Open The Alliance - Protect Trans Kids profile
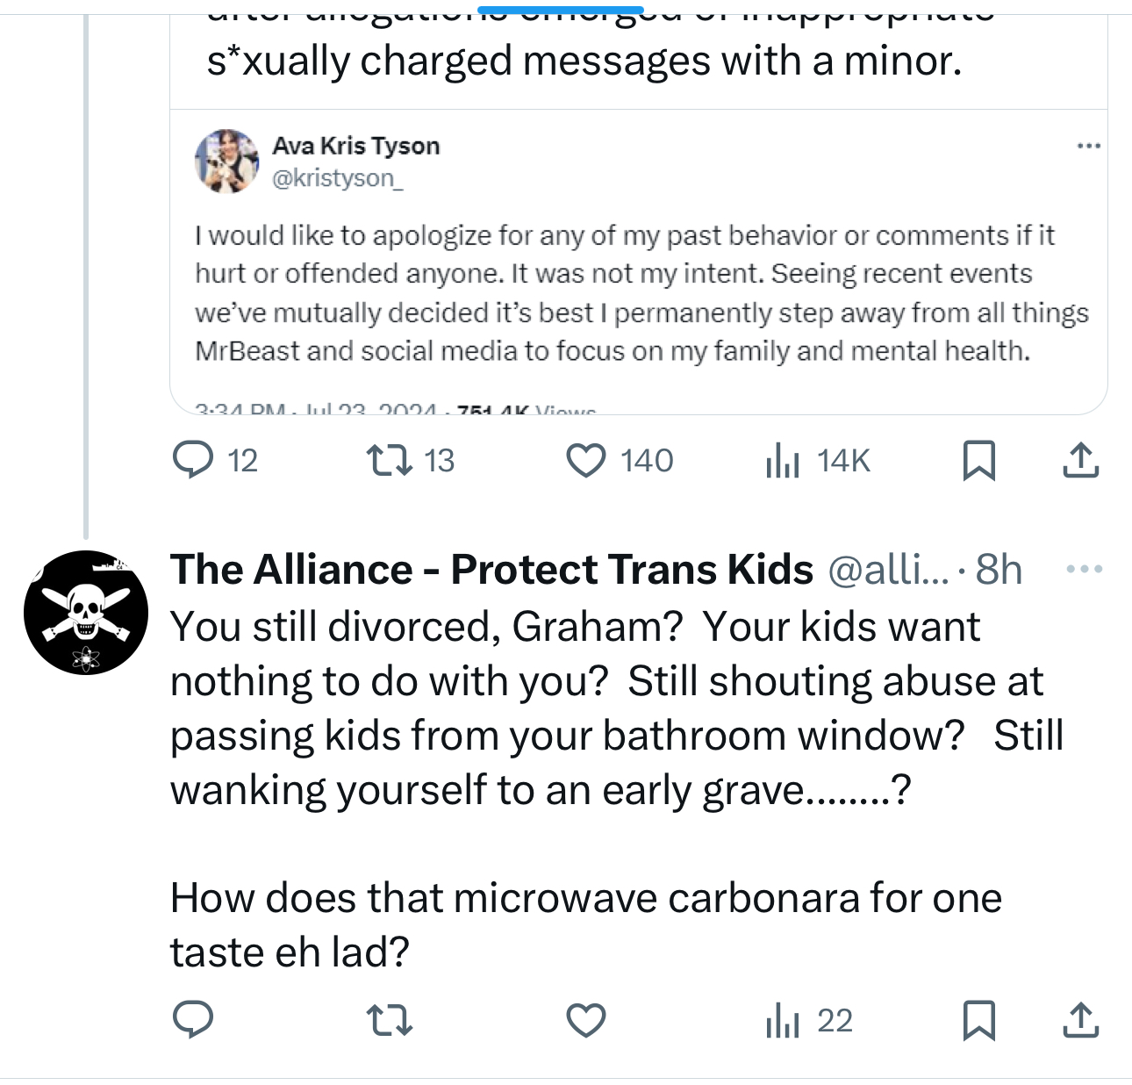Image resolution: width=1132 pixels, height=1085 pixels. click(x=491, y=570)
